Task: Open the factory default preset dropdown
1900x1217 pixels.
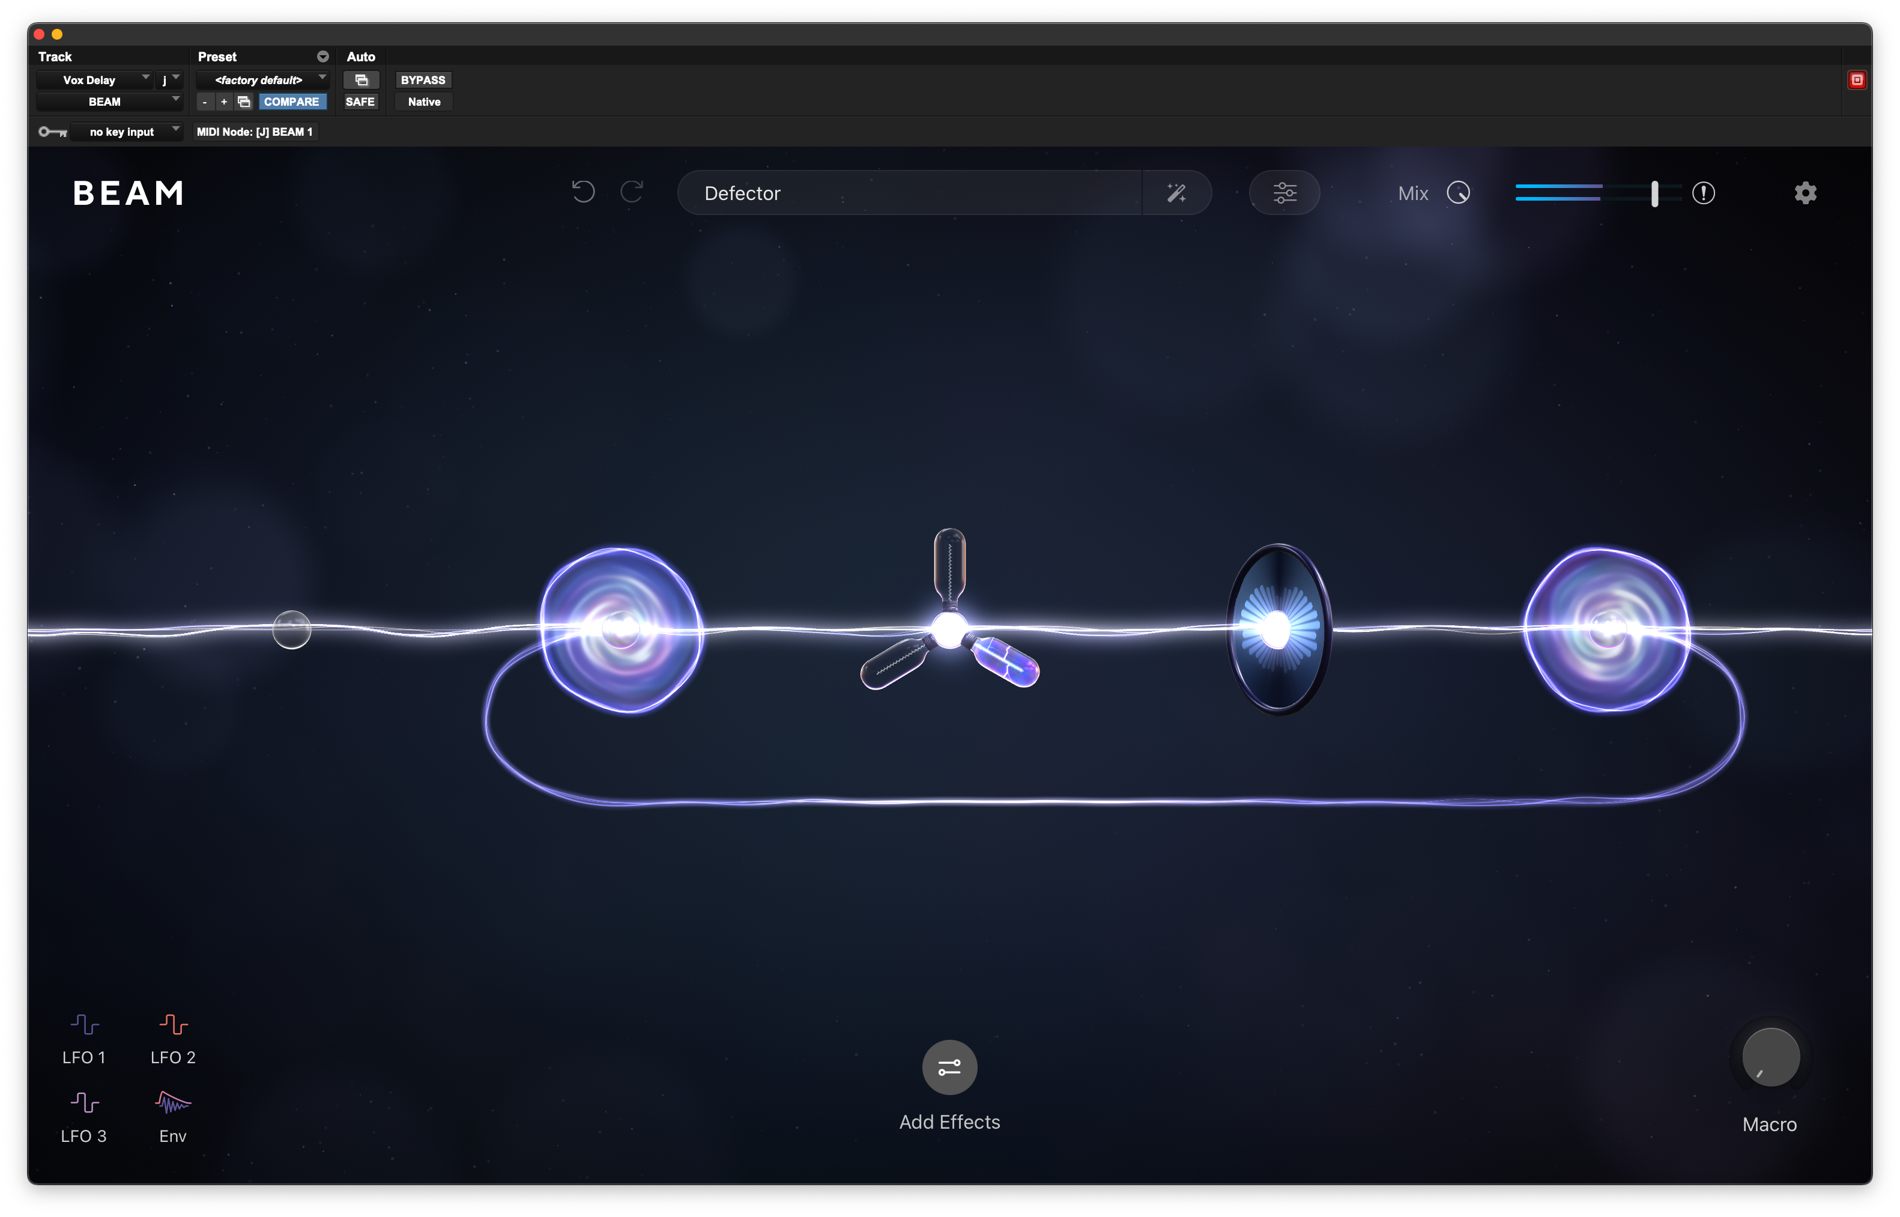Action: pos(262,80)
